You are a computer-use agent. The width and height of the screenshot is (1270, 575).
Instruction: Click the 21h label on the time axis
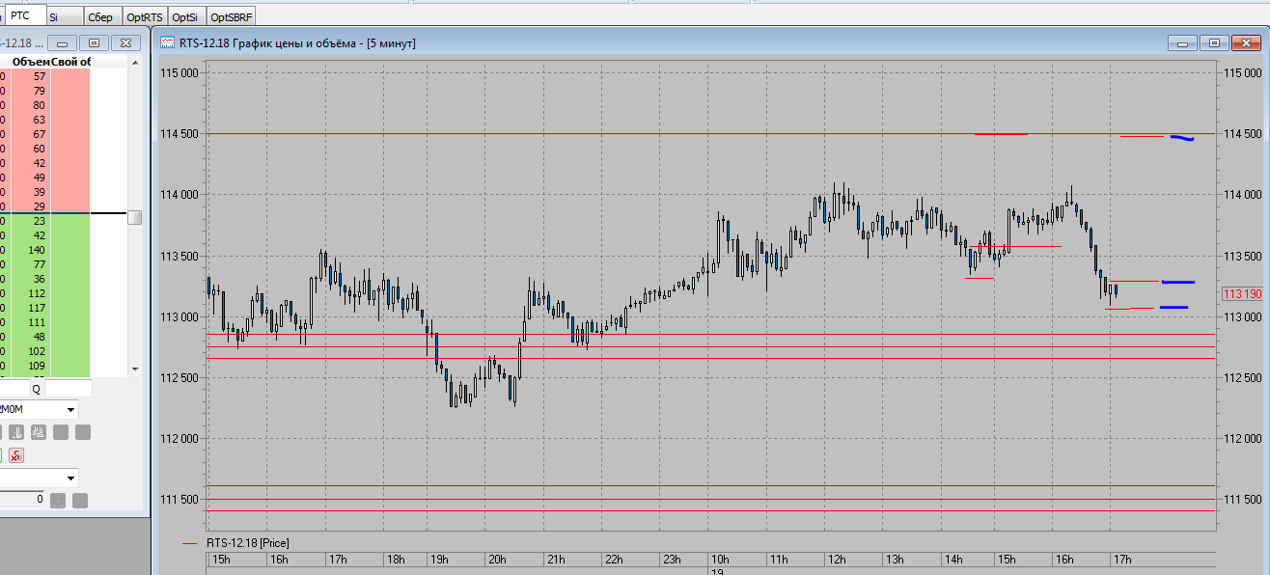point(556,560)
